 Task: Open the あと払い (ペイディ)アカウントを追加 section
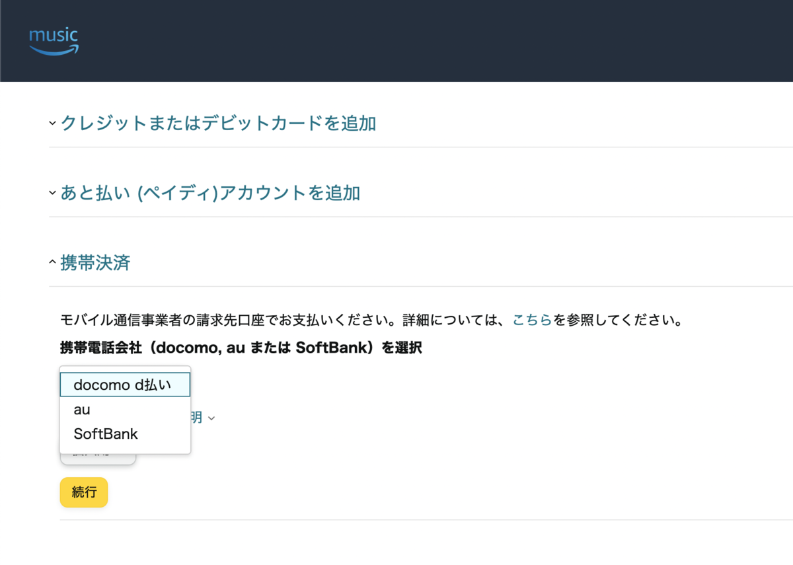pyautogui.click(x=209, y=193)
